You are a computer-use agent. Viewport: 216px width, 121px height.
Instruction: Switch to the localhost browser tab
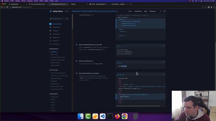(x=18, y=4)
